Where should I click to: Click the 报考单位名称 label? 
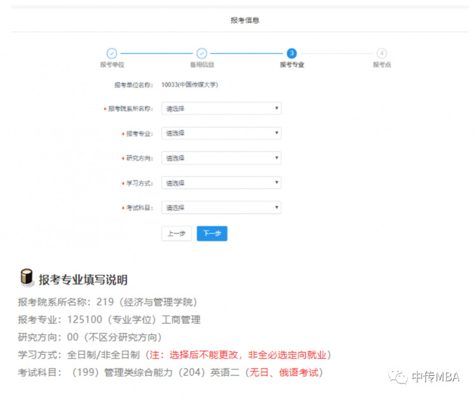pyautogui.click(x=134, y=85)
